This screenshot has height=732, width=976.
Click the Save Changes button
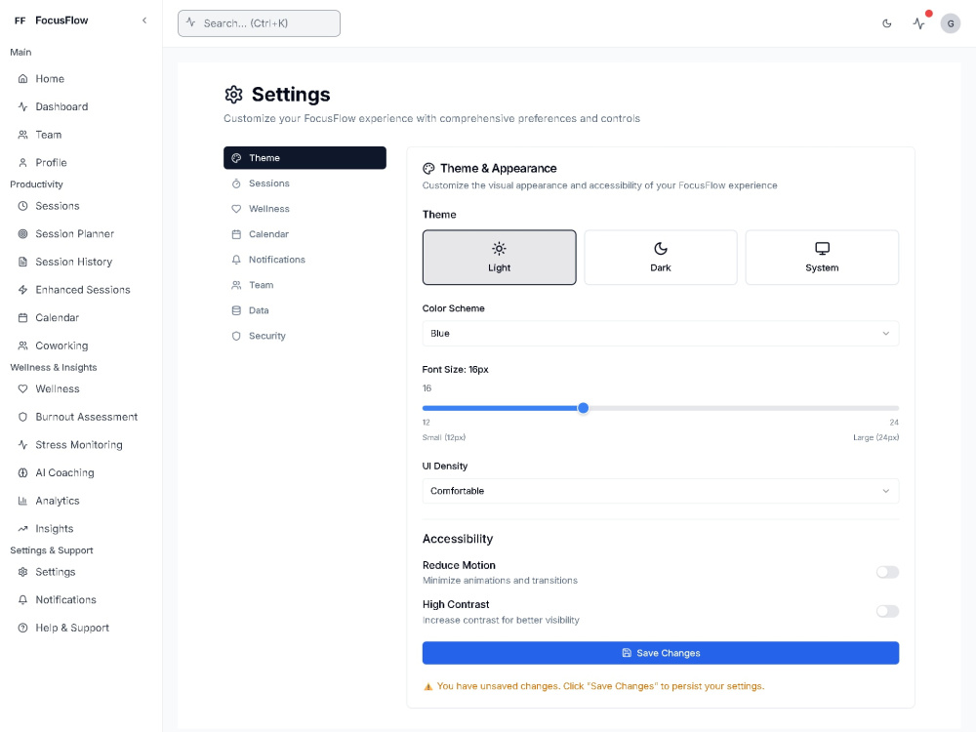(661, 653)
